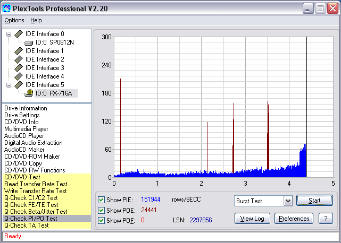
Task: Toggle the Show PIE checkbox
Action: pyautogui.click(x=101, y=199)
